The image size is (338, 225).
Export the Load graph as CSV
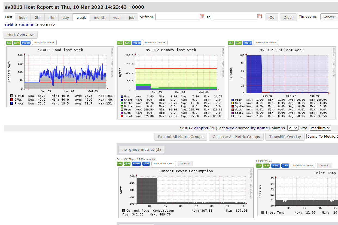[x=9, y=42]
